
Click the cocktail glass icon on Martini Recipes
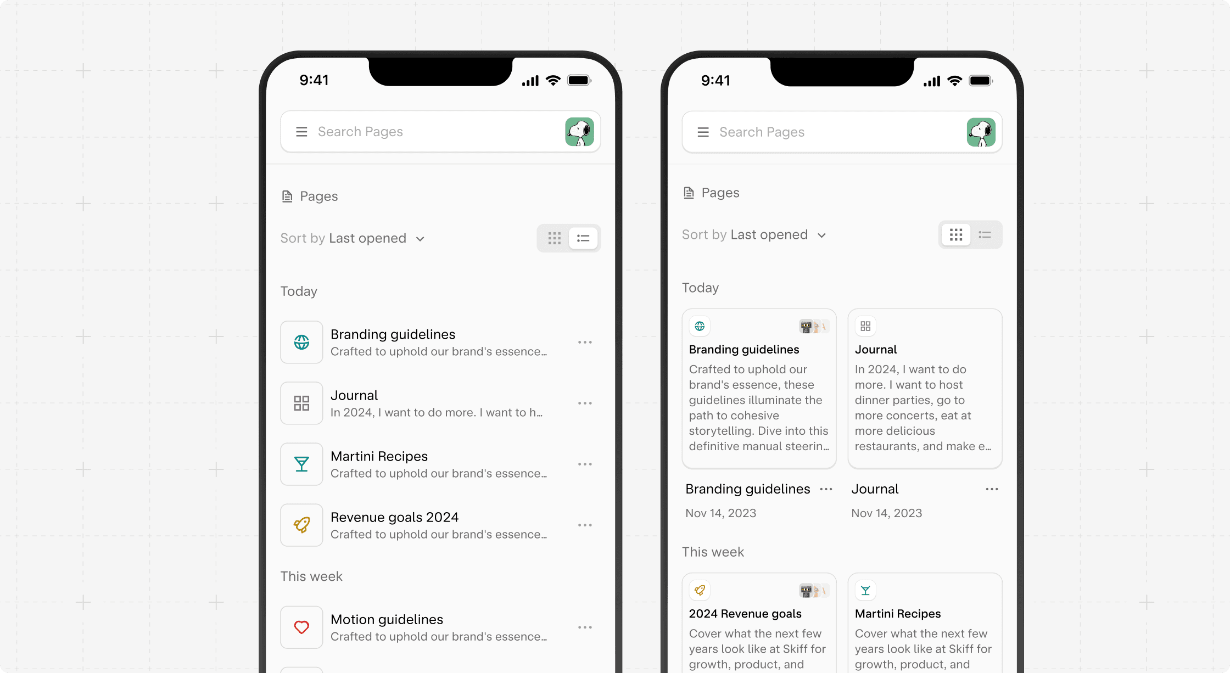[301, 463]
